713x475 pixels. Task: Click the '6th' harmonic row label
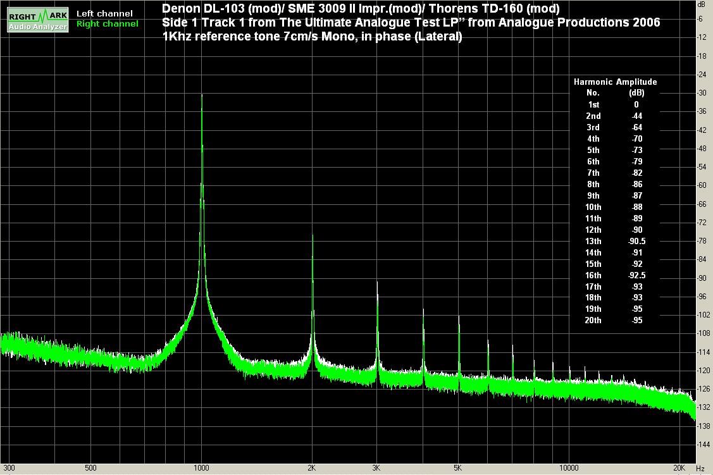pos(593,161)
